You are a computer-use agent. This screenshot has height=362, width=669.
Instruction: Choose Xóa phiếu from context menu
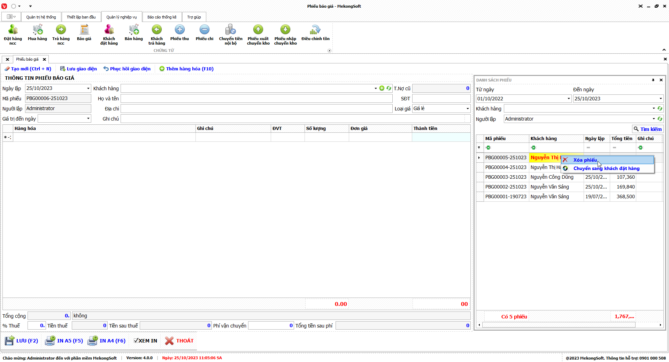coord(585,160)
